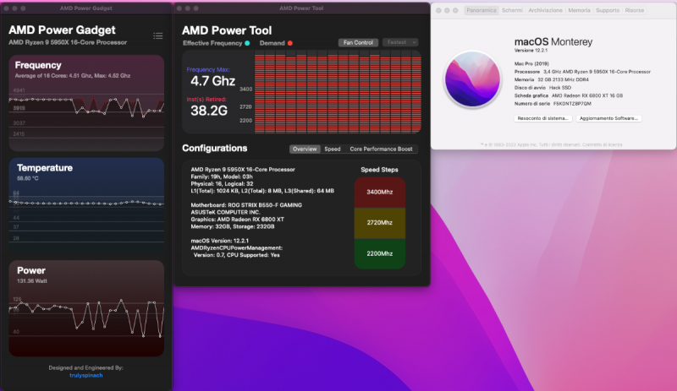Click the 'Physical: 16, Logical: 32' line
Viewport: 677px width, 391px height.
[222, 183]
